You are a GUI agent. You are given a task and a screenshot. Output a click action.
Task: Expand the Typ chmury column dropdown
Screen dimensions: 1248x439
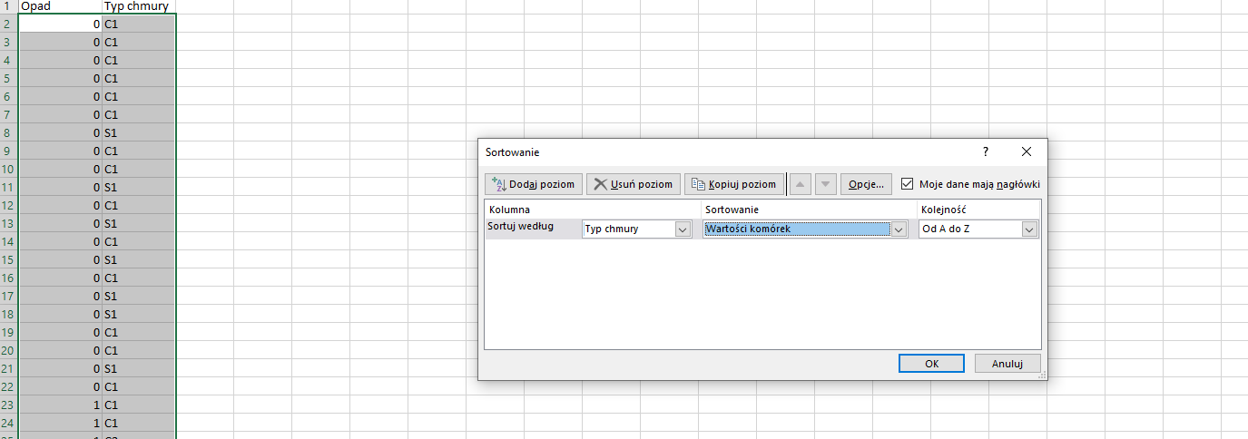[x=683, y=229]
